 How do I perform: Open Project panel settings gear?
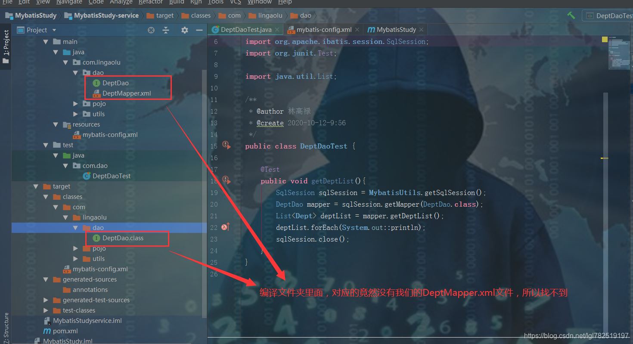tap(185, 30)
